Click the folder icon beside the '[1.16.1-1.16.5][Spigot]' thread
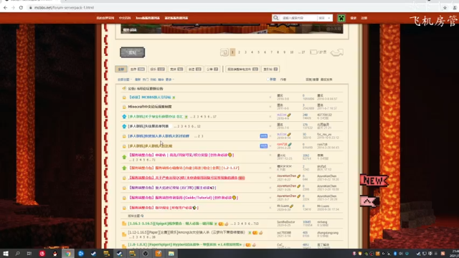 (x=124, y=224)
